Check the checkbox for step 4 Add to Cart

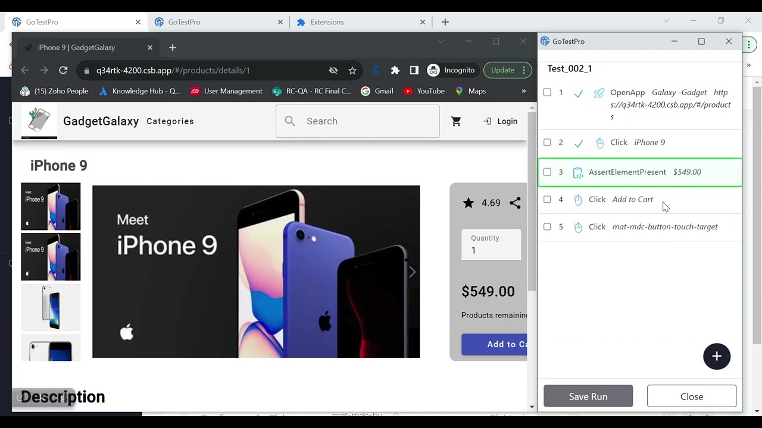547,200
